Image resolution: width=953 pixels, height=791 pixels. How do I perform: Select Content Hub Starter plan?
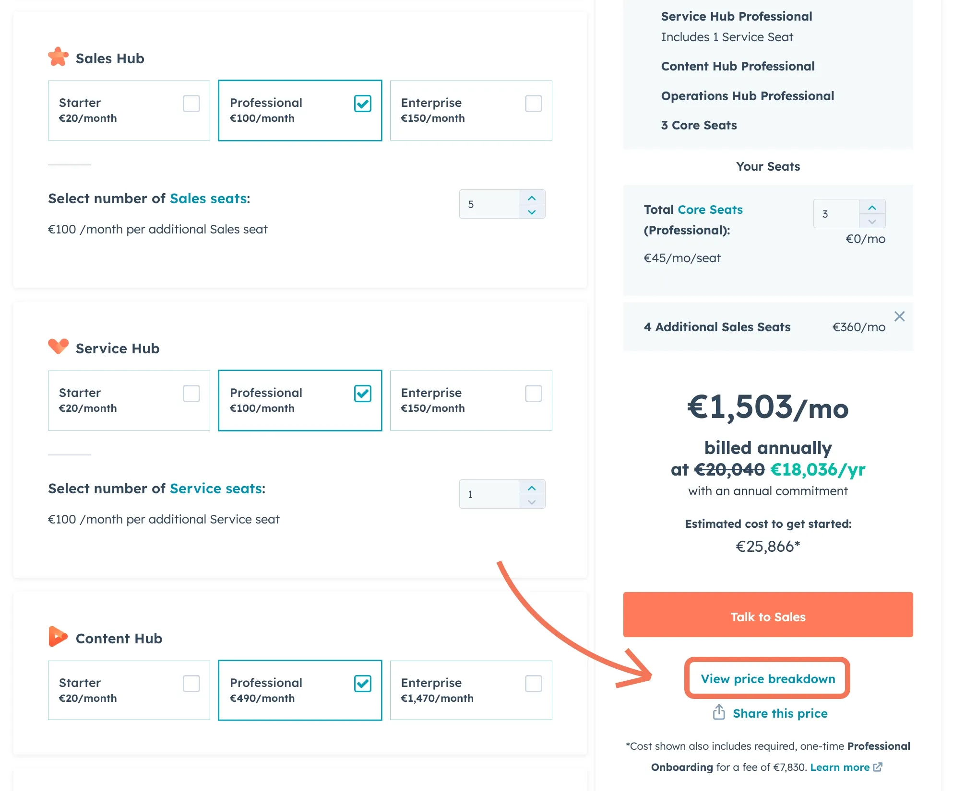tap(191, 683)
